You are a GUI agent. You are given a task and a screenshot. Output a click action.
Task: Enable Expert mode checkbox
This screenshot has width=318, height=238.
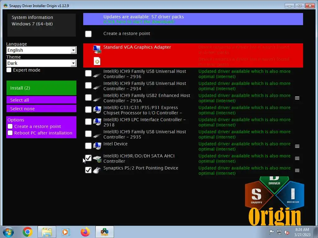[9, 70]
